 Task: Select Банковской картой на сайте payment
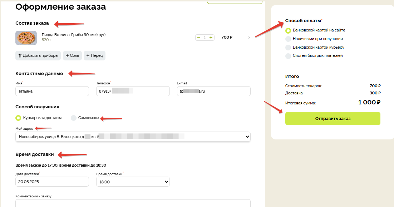click(288, 30)
